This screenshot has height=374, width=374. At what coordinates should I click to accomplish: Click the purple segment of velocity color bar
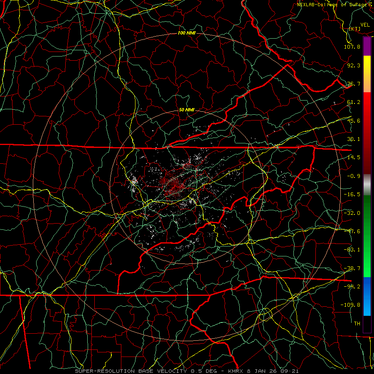point(367,46)
